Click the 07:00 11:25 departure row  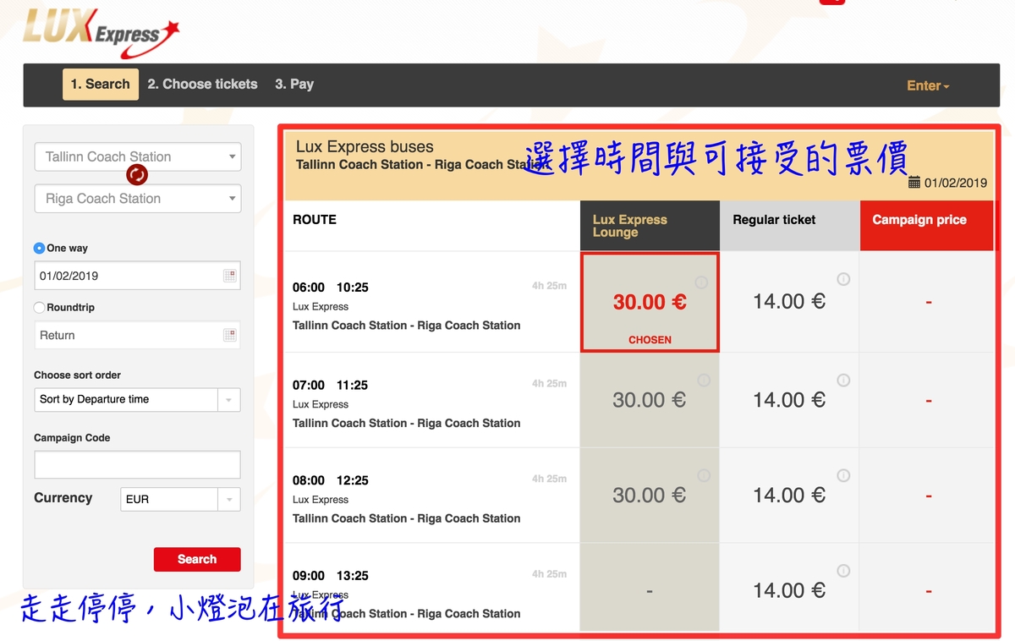click(431, 400)
